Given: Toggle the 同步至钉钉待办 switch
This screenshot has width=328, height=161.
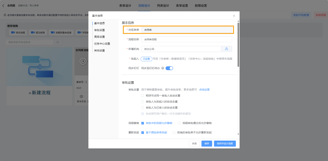Looking at the screenshot, I should point(169,68).
